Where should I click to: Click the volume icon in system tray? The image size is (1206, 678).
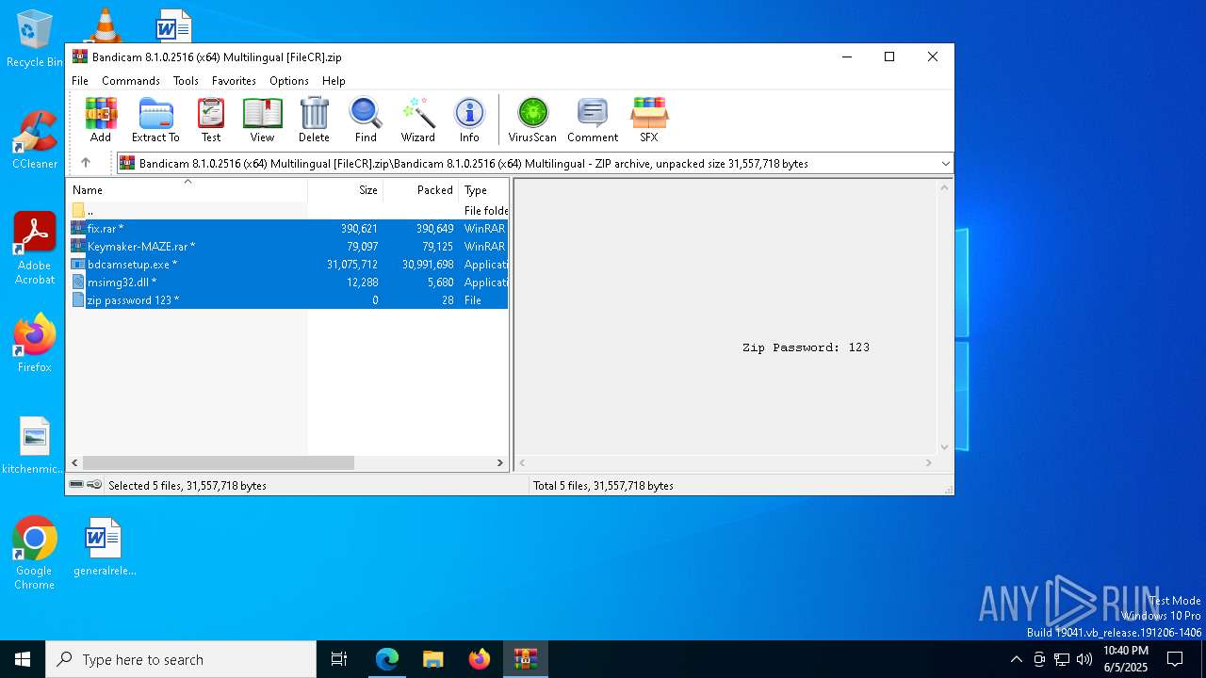coord(1084,659)
